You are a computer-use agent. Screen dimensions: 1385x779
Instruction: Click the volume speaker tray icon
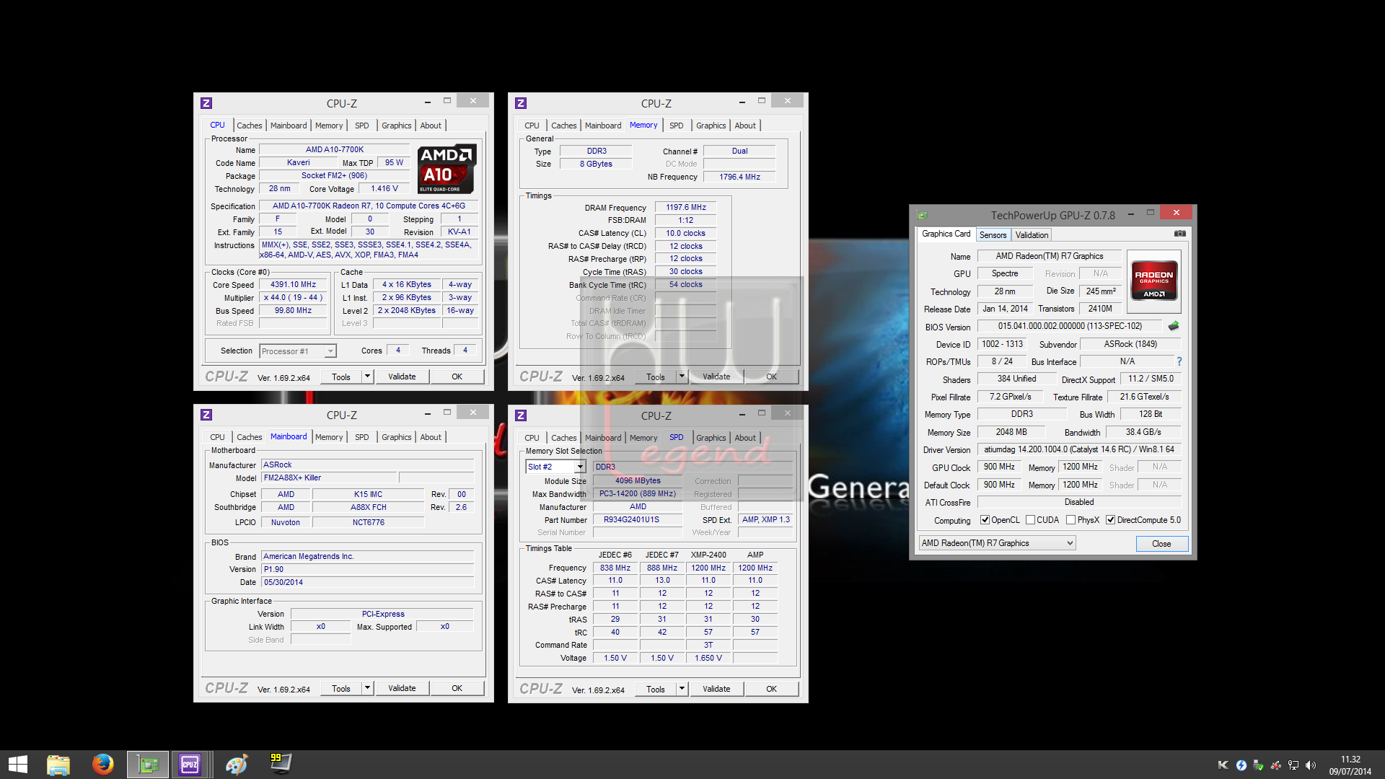pyautogui.click(x=1311, y=765)
